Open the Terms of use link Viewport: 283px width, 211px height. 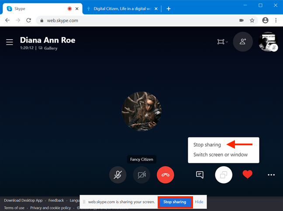coord(14,208)
